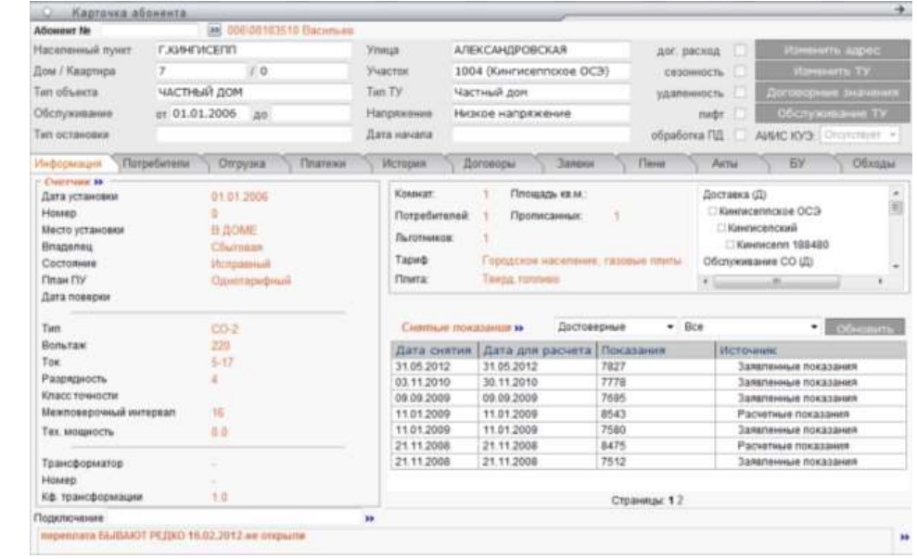Click the Абонент № input field
The image size is (917, 559).
[148, 30]
